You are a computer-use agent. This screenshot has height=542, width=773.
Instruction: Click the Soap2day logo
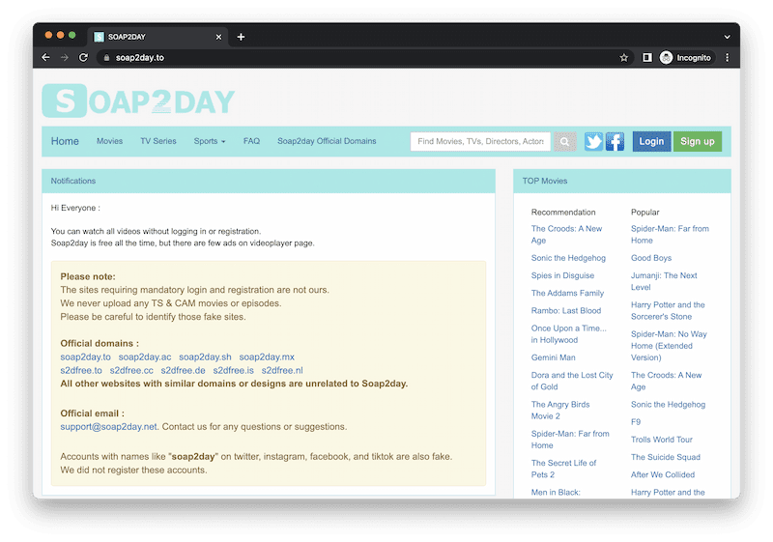[x=138, y=101]
